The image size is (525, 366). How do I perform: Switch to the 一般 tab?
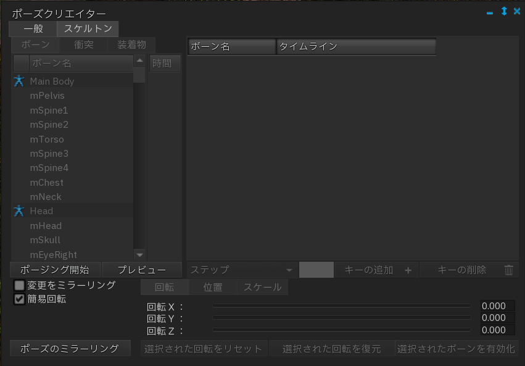33,29
